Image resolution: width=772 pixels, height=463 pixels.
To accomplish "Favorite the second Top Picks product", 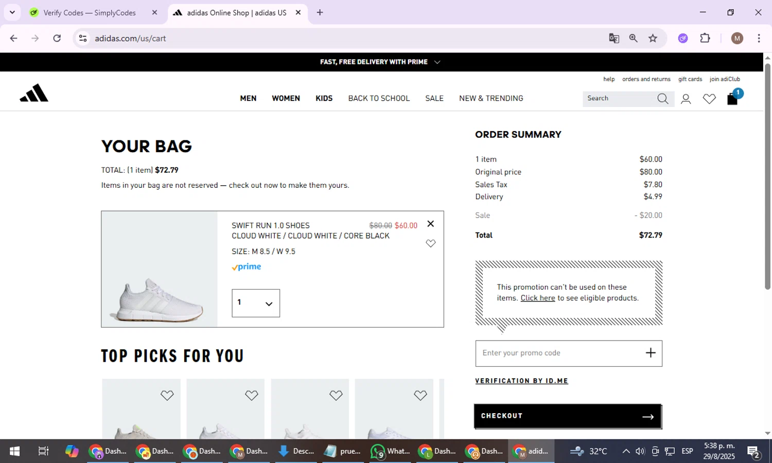I will (x=252, y=395).
